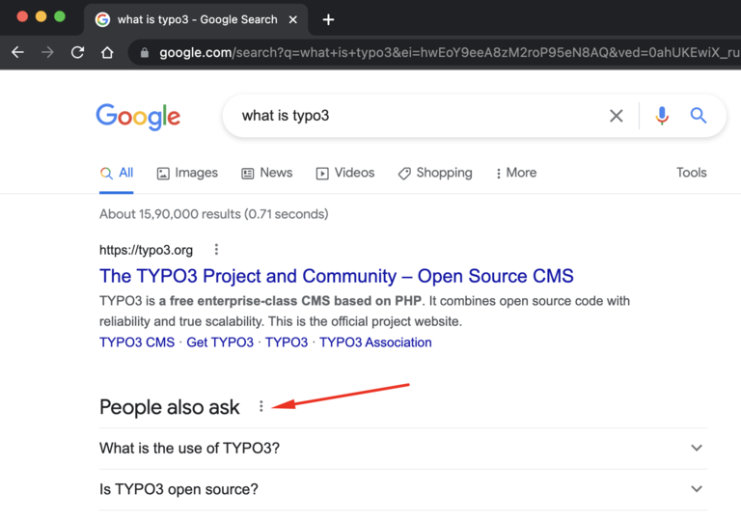This screenshot has width=741, height=520.
Task: Open a new tab with plus icon
Action: tap(328, 19)
